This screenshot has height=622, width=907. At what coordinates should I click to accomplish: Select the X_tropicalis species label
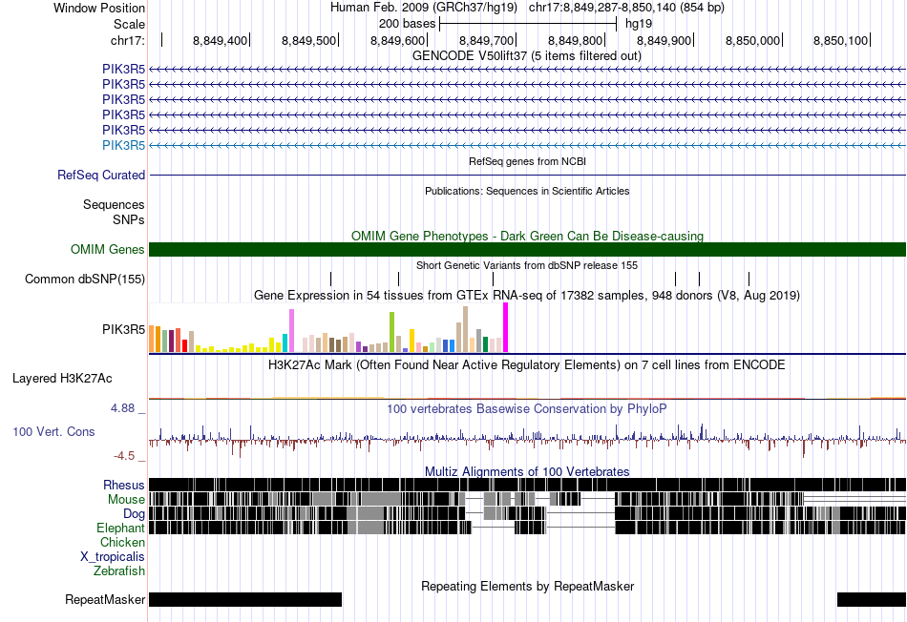113,557
